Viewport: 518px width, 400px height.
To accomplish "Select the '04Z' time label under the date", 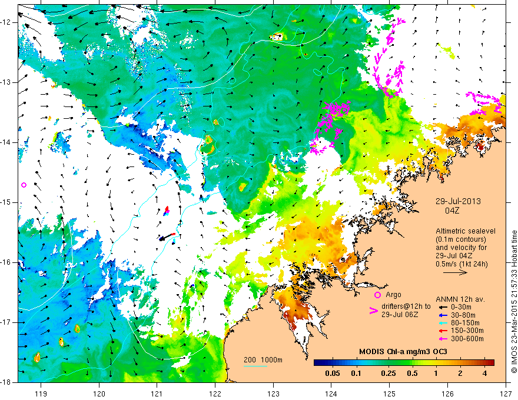I will (452, 211).
